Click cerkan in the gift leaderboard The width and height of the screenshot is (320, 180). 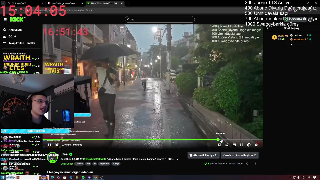click(x=298, y=35)
